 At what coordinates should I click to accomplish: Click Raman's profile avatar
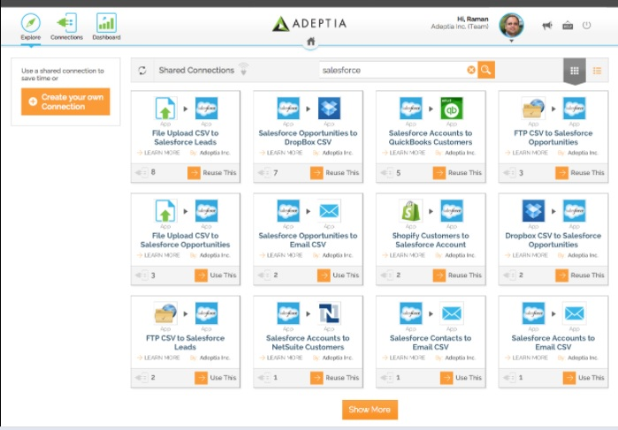click(511, 26)
